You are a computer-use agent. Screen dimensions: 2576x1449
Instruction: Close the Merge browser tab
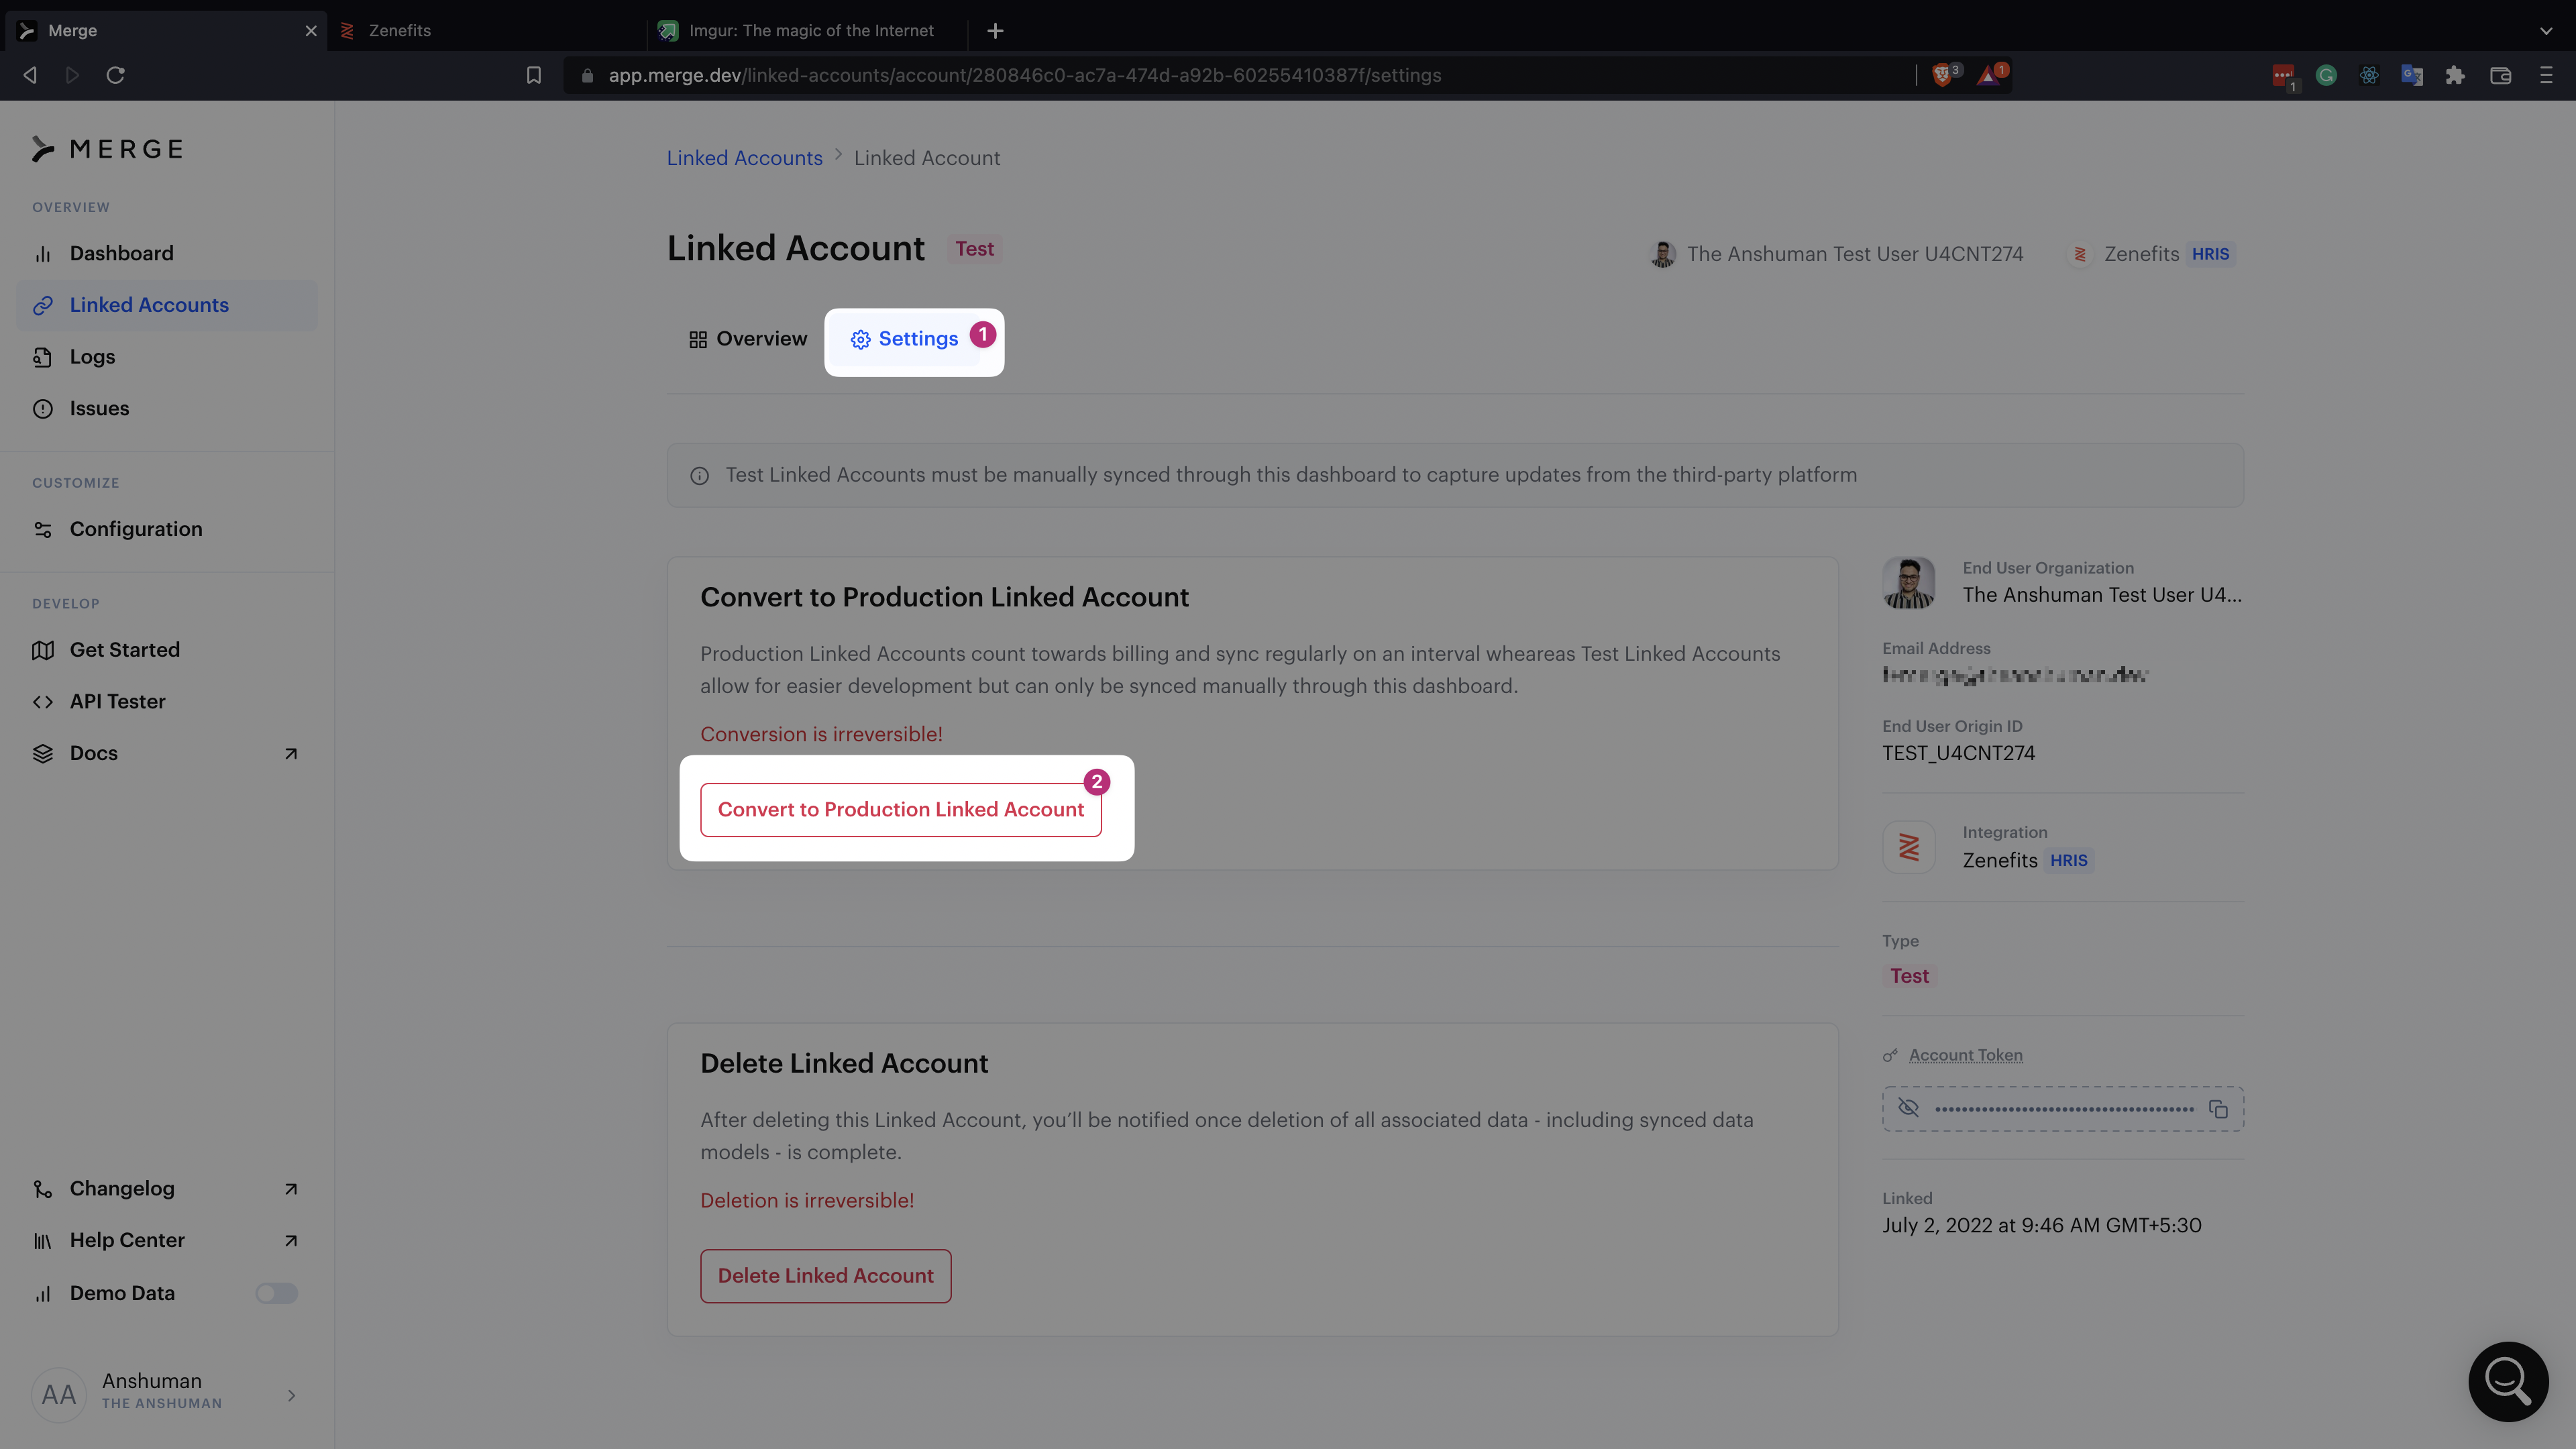311,31
